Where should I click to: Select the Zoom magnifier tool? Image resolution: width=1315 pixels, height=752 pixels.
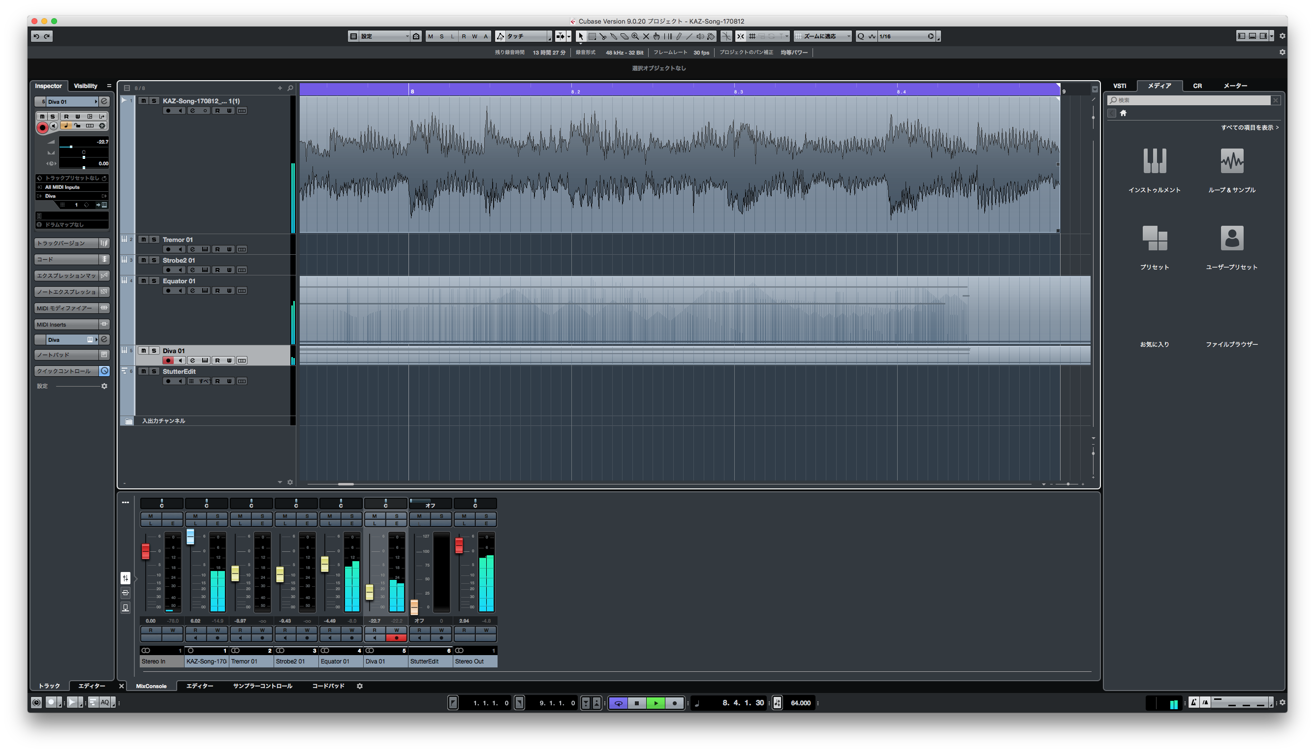[x=635, y=36]
